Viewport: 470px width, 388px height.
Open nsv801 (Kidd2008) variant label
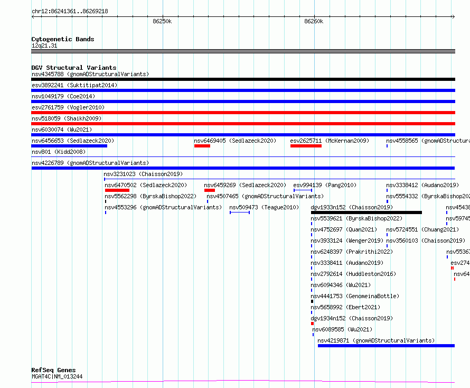pyautogui.click(x=59, y=152)
